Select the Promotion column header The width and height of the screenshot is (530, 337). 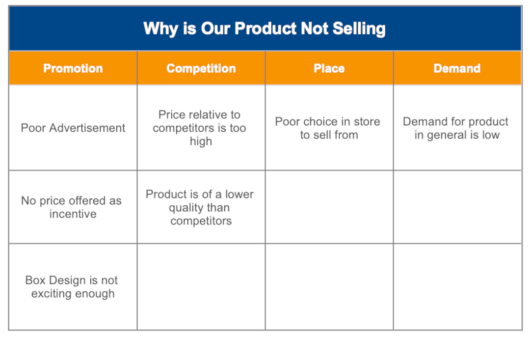click(73, 68)
